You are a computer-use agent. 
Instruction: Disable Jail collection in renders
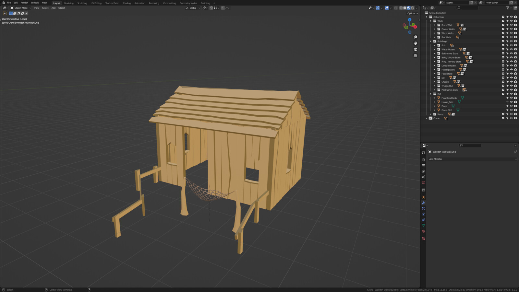coord(515,78)
